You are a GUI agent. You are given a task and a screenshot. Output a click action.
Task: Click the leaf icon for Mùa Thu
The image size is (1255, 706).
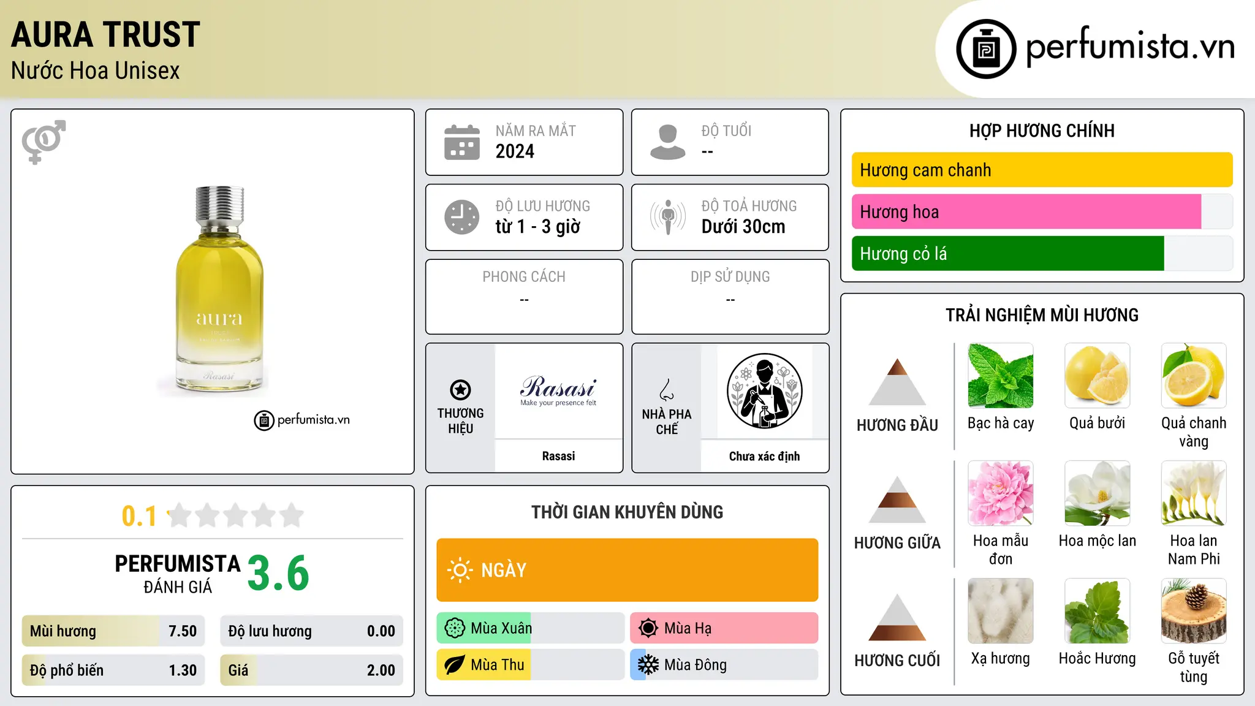(x=455, y=665)
